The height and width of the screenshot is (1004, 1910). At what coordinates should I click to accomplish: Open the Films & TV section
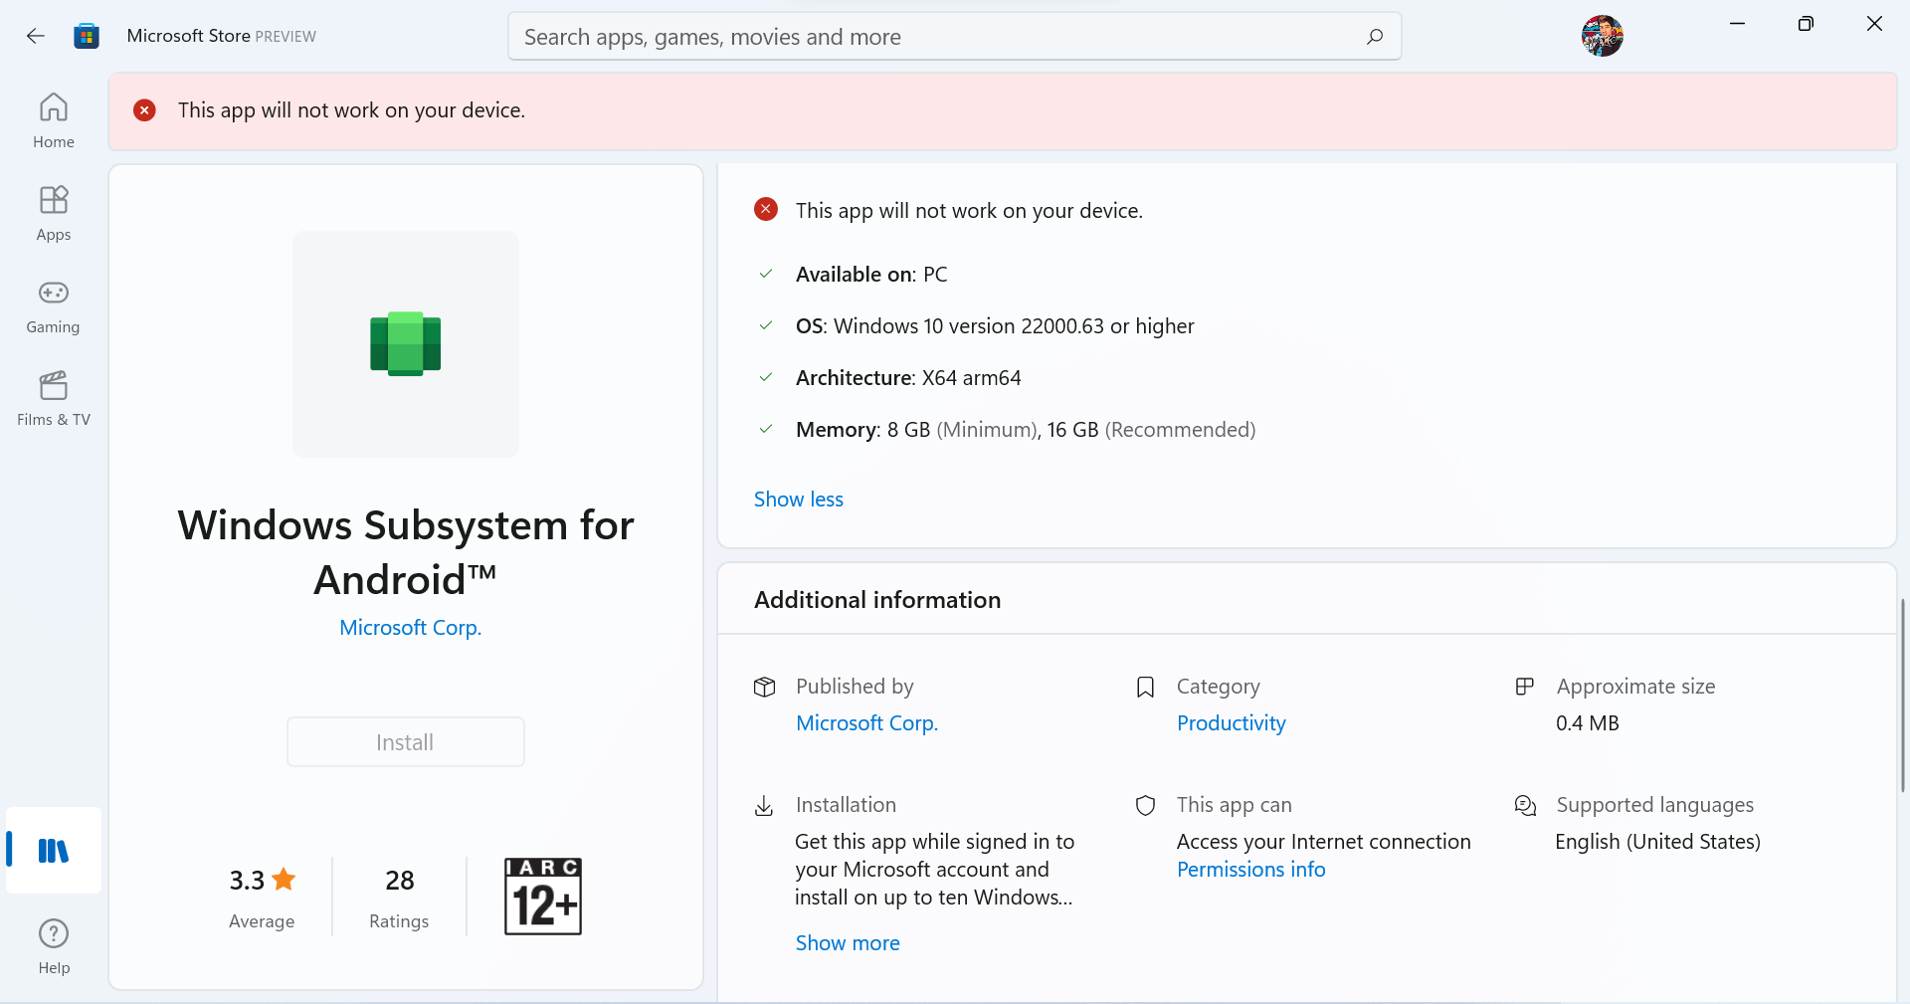point(54,398)
